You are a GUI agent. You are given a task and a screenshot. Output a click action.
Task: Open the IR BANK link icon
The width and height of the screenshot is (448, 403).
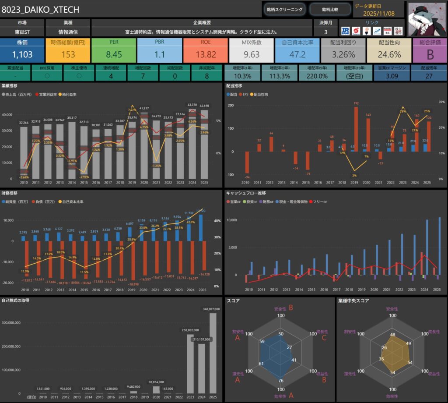coord(346,31)
